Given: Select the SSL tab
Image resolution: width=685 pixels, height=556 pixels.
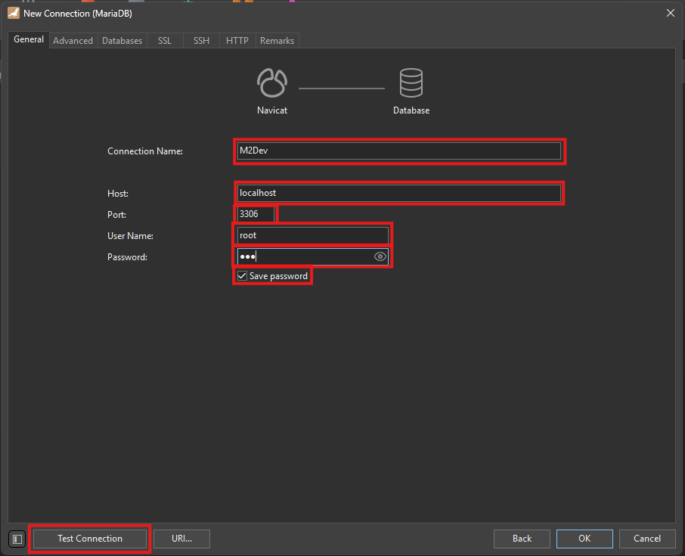Looking at the screenshot, I should 164,41.
